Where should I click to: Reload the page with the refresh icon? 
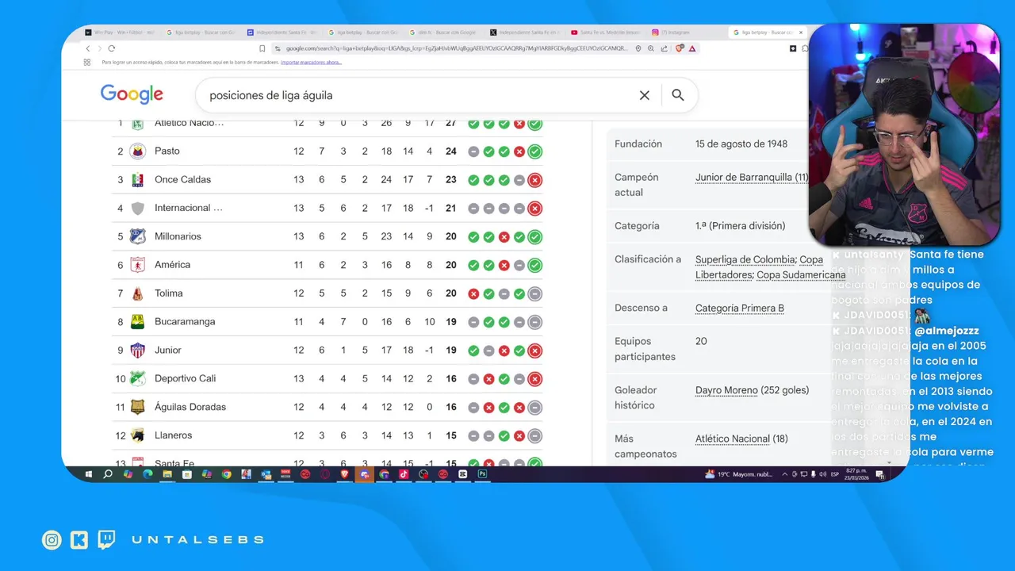111,48
